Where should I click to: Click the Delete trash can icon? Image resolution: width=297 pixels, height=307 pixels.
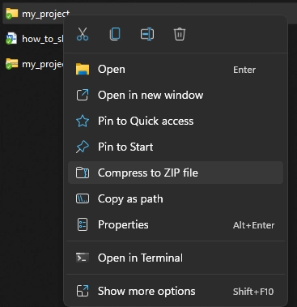(x=180, y=34)
